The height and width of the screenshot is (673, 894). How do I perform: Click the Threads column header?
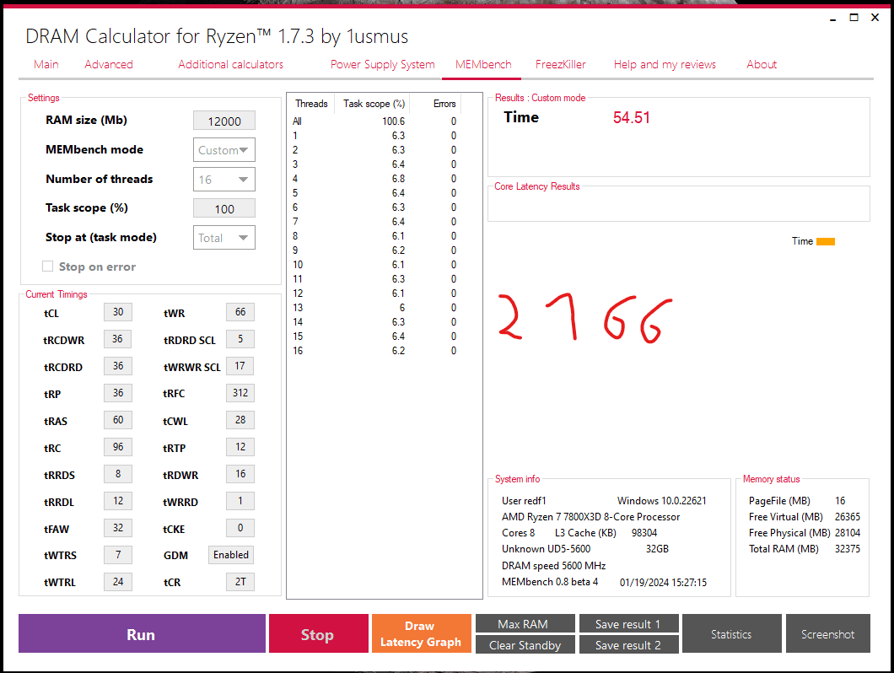pos(311,103)
